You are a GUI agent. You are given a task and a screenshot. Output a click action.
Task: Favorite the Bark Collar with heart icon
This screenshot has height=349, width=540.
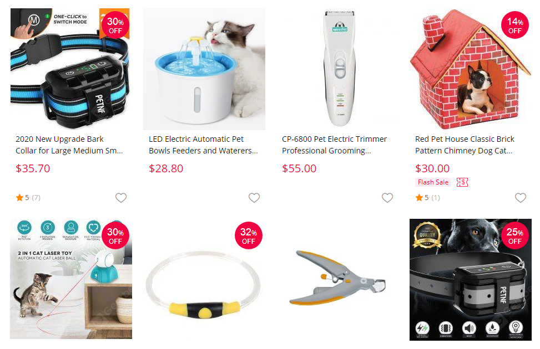tap(121, 198)
